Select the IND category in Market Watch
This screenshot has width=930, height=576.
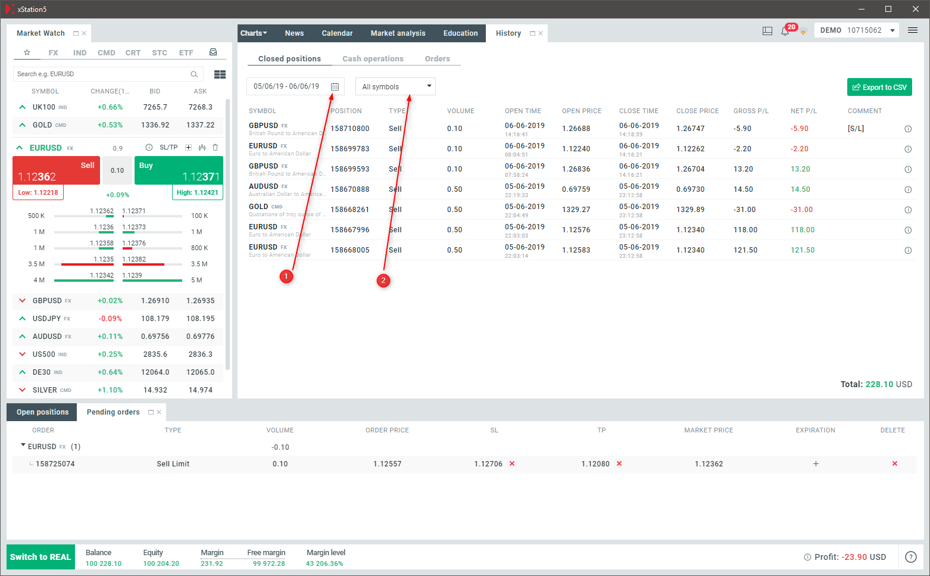[x=80, y=53]
